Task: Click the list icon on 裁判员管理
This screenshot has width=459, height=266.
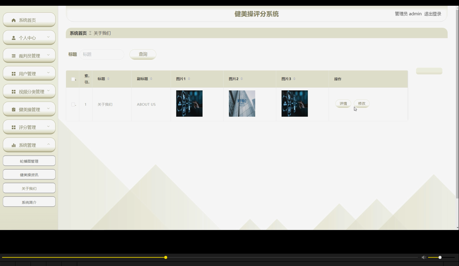Action: [x=14, y=55]
